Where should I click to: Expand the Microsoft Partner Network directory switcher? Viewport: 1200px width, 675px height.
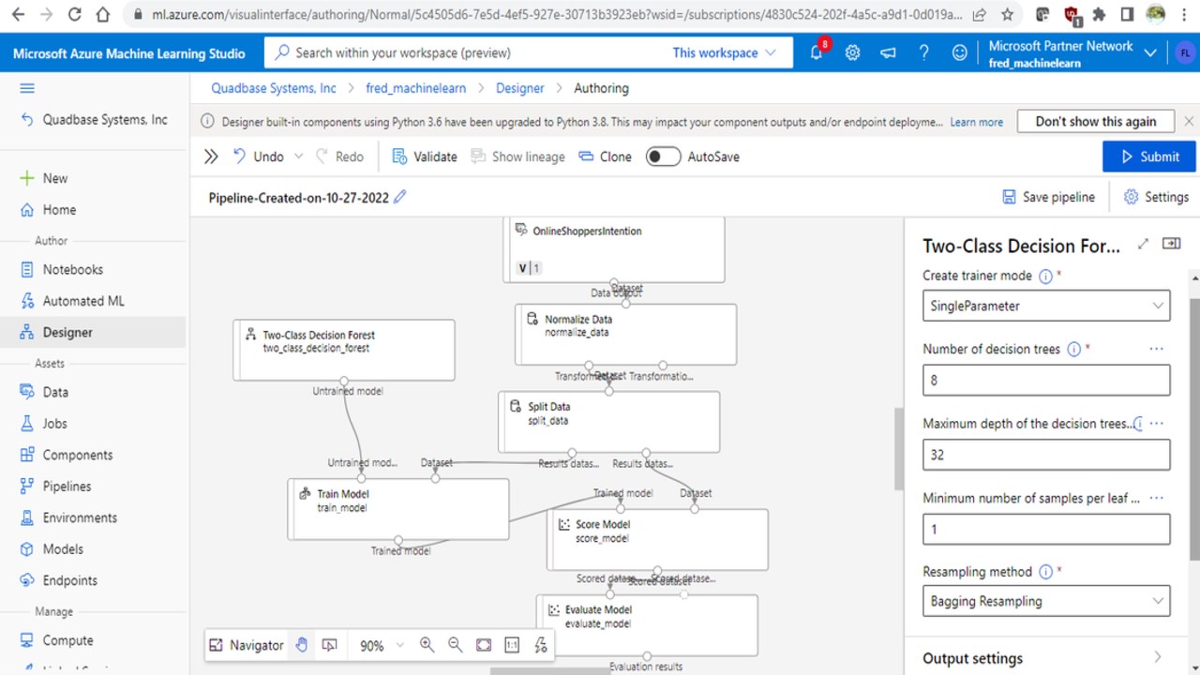click(x=1151, y=53)
